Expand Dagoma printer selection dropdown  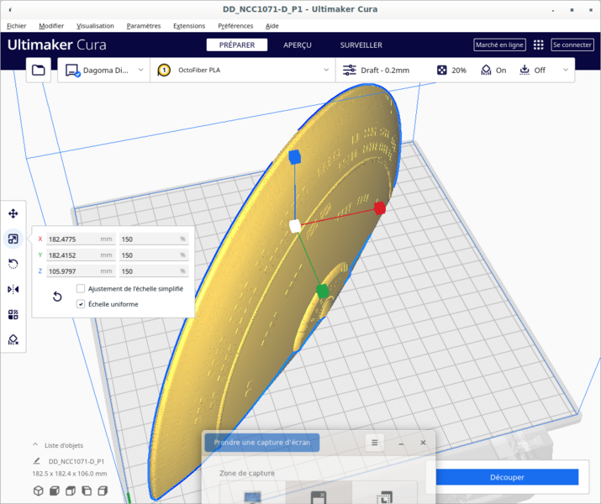point(140,70)
